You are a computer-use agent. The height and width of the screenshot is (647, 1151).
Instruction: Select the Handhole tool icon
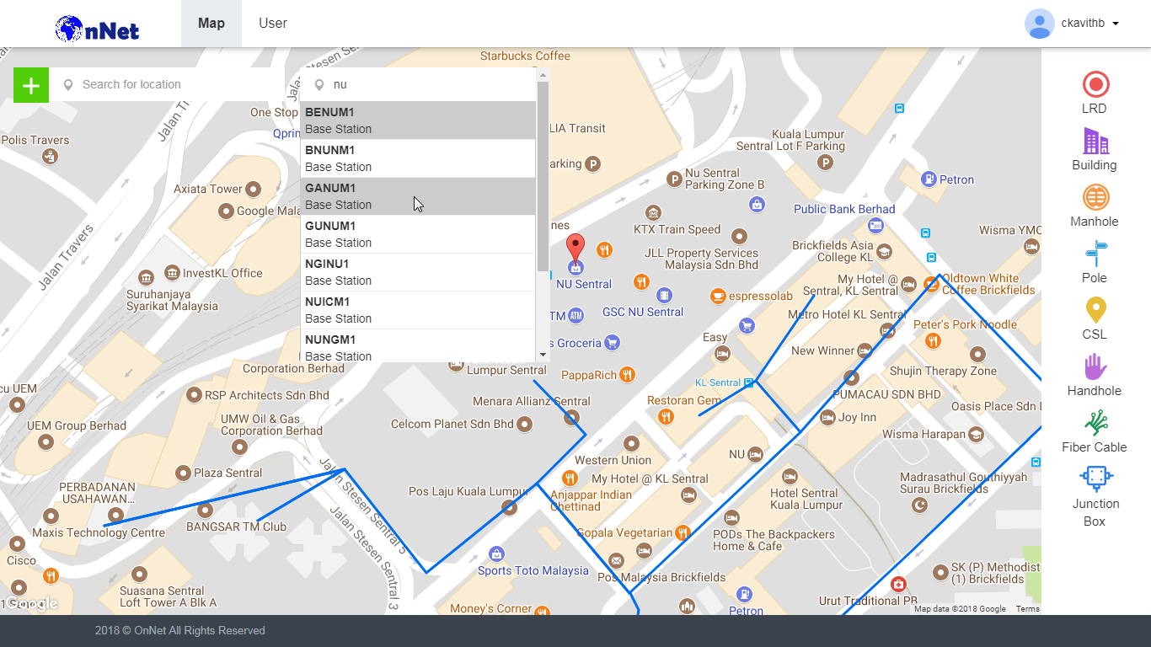[x=1095, y=366]
